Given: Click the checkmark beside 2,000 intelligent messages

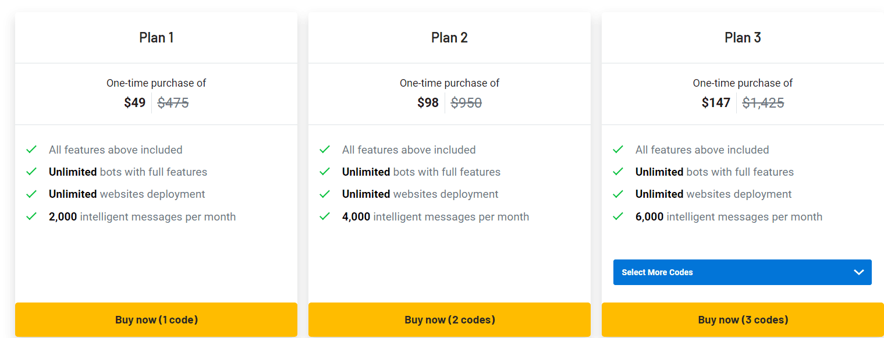Looking at the screenshot, I should [32, 216].
